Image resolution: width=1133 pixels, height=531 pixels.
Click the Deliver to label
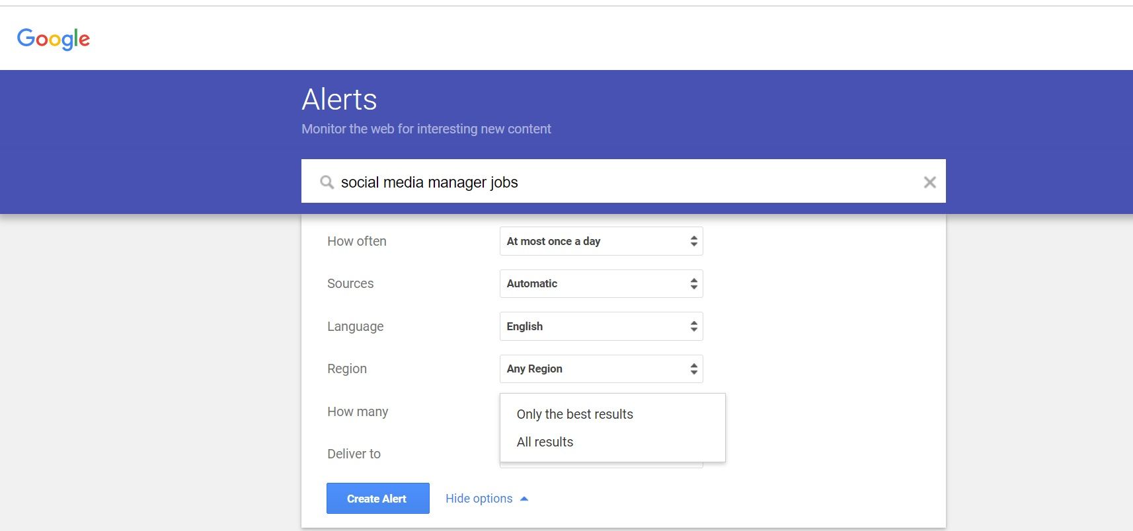354,454
